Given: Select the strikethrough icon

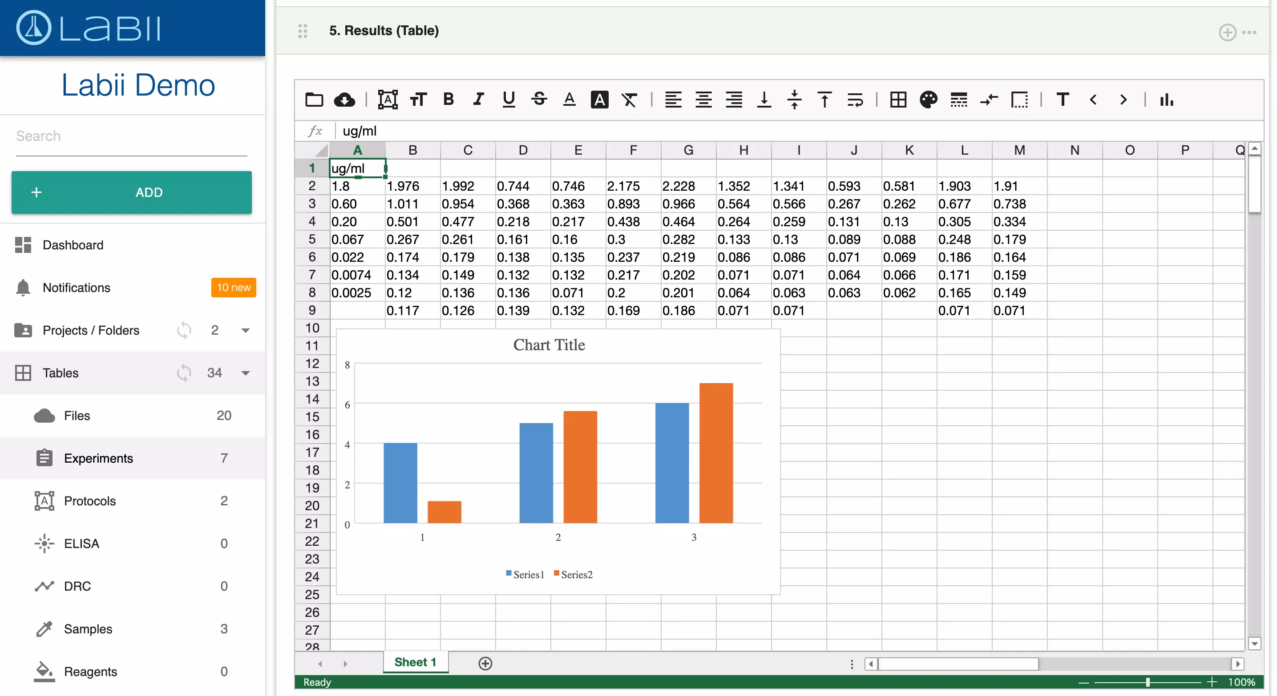Looking at the screenshot, I should (539, 100).
